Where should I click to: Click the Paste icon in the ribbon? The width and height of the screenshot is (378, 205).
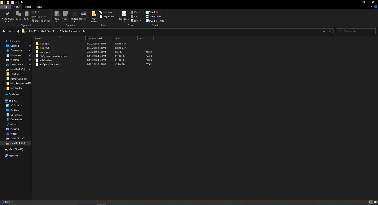27,14
